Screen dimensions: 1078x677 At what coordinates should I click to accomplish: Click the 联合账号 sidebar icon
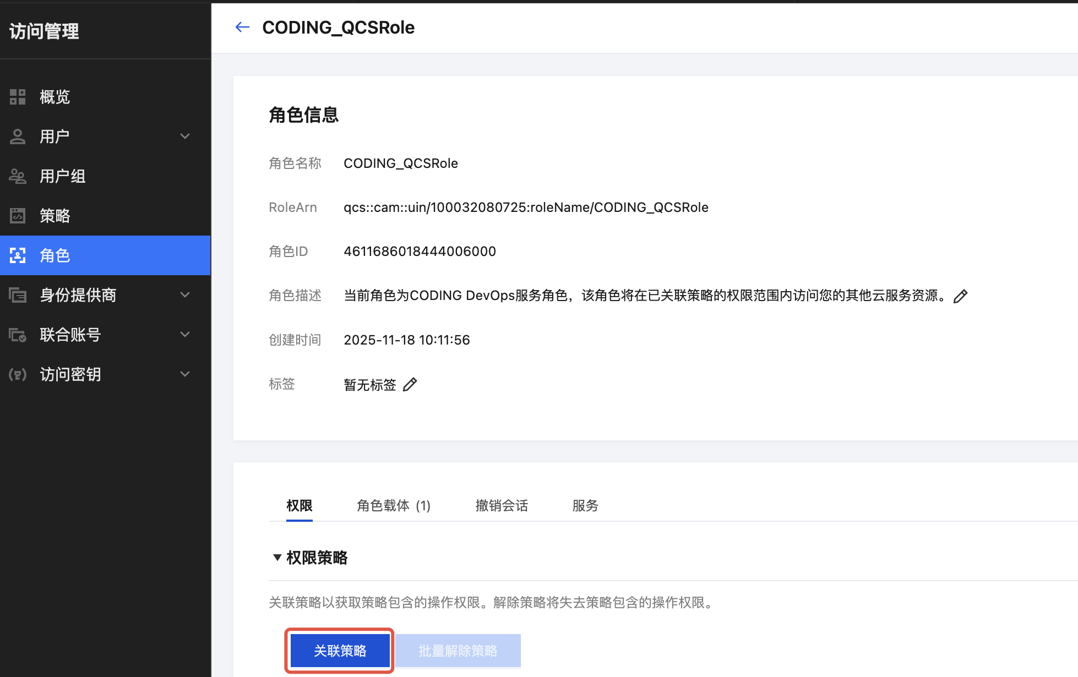pyautogui.click(x=18, y=335)
